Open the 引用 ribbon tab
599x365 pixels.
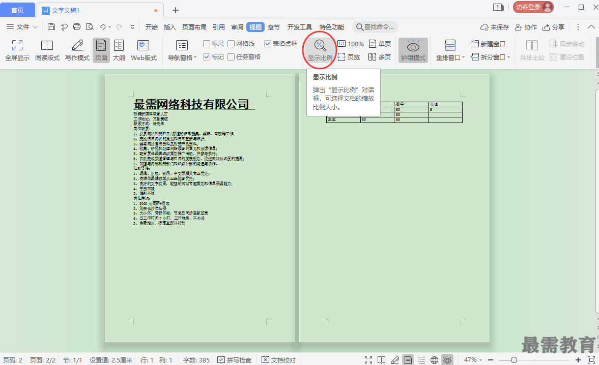tap(218, 27)
